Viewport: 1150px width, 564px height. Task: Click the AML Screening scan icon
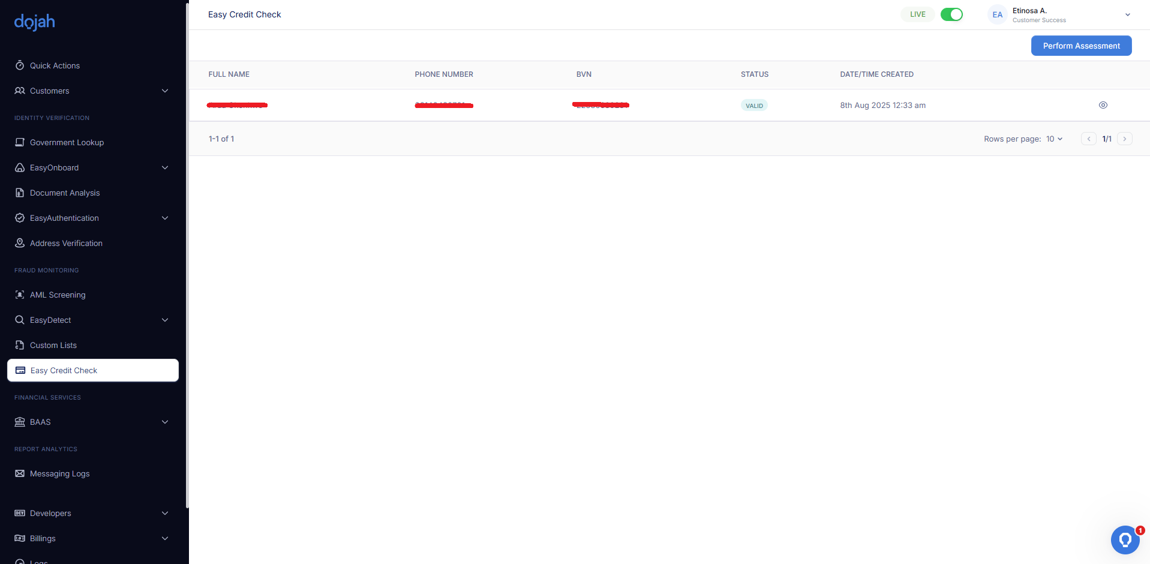tap(20, 295)
